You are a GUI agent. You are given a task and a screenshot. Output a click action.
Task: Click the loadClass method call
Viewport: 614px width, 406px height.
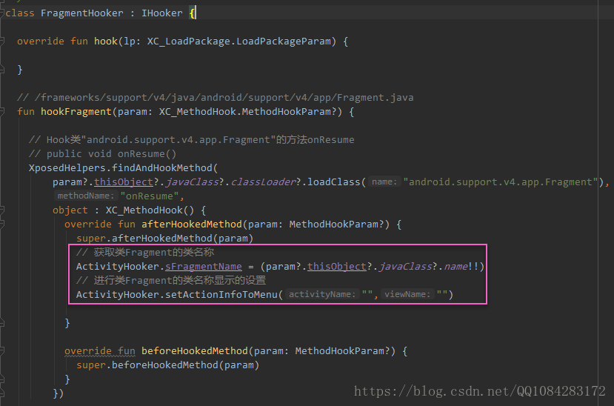coord(333,182)
